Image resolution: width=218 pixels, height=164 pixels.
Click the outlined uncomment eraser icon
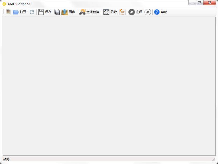tap(148, 12)
